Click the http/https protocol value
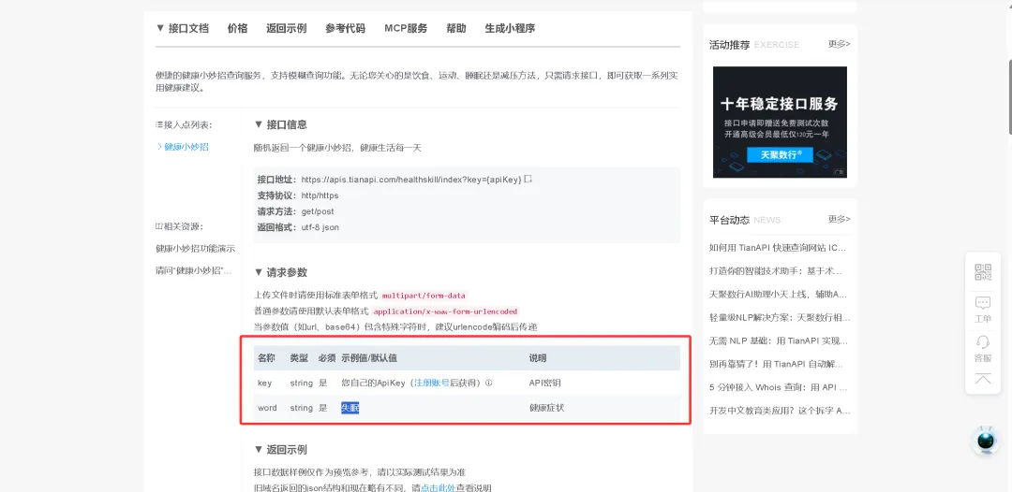Screen dimensions: 1012x492 (320, 195)
